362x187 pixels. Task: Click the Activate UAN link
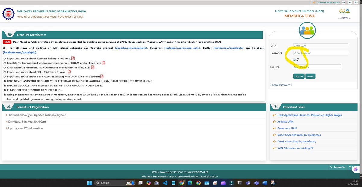point(285,122)
